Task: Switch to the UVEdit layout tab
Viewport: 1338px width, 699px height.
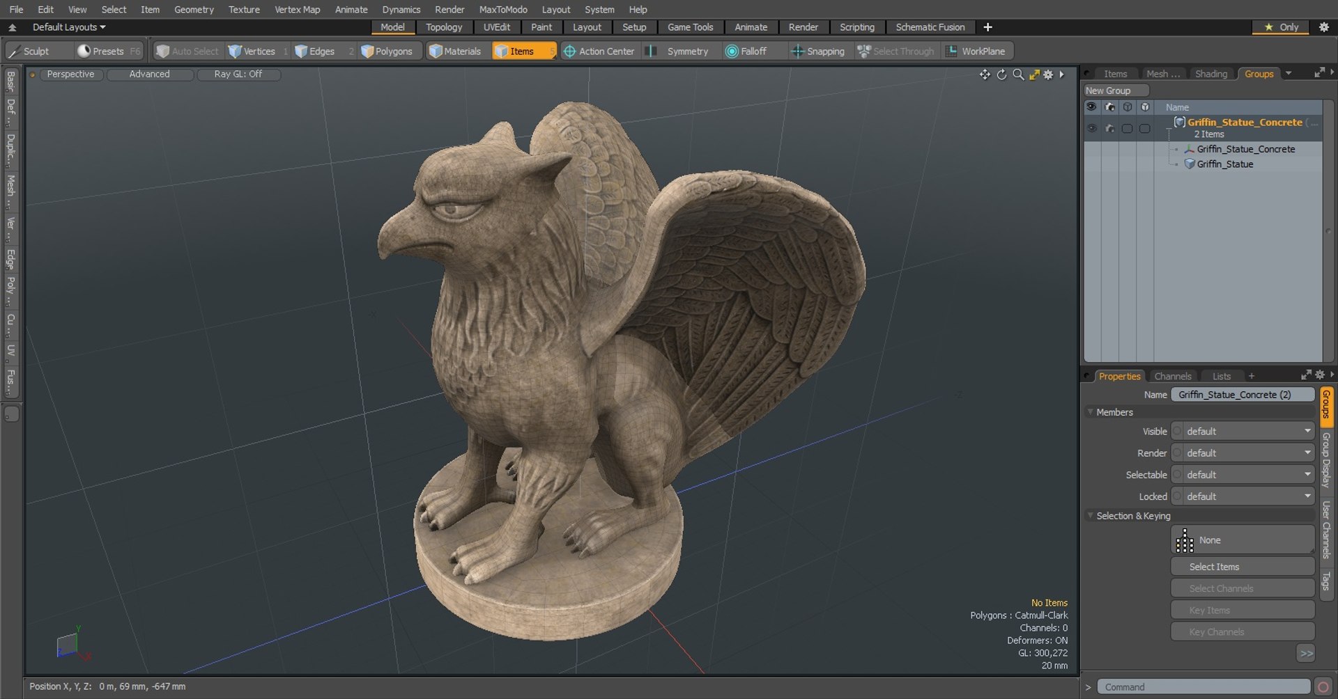Action: coord(497,27)
